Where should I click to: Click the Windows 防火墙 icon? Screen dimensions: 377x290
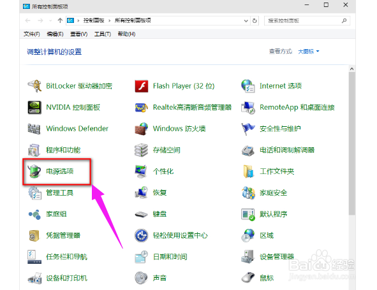click(x=142, y=129)
